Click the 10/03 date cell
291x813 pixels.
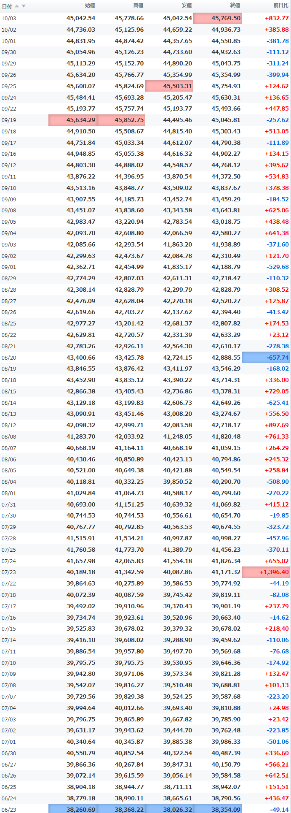pos(9,18)
